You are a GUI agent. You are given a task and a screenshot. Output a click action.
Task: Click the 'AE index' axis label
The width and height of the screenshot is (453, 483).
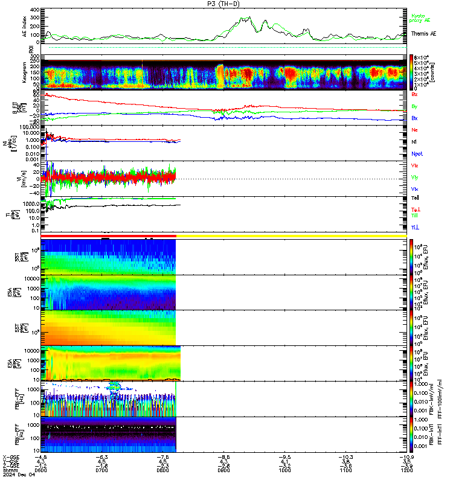25,26
